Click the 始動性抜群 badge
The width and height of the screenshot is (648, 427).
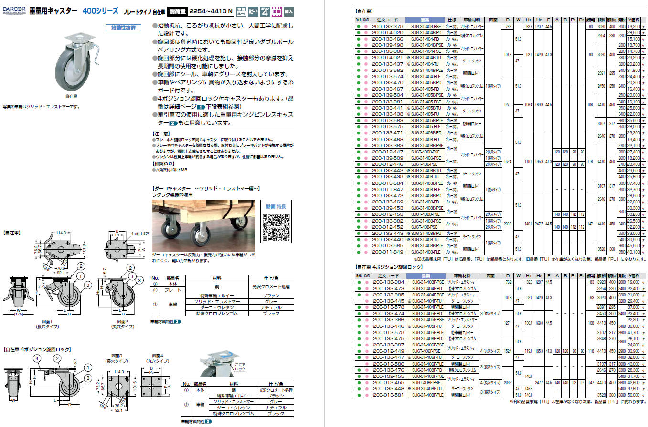[x=123, y=28]
